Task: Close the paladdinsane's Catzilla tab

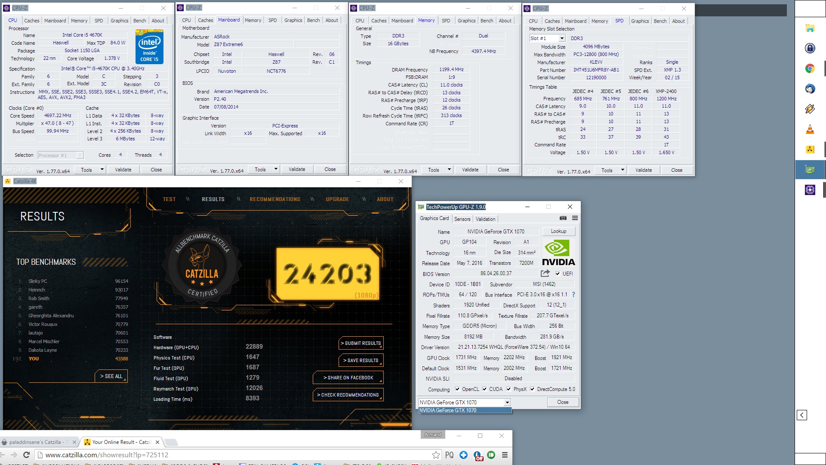Action: 74,442
